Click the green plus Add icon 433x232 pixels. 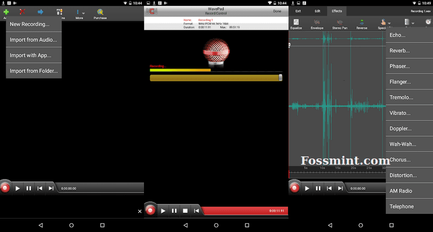[6, 11]
